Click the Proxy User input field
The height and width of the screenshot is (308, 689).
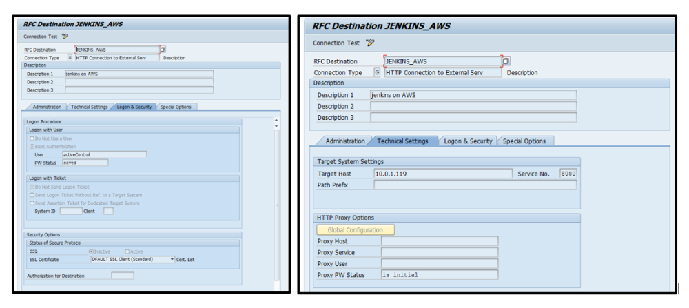[440, 264]
